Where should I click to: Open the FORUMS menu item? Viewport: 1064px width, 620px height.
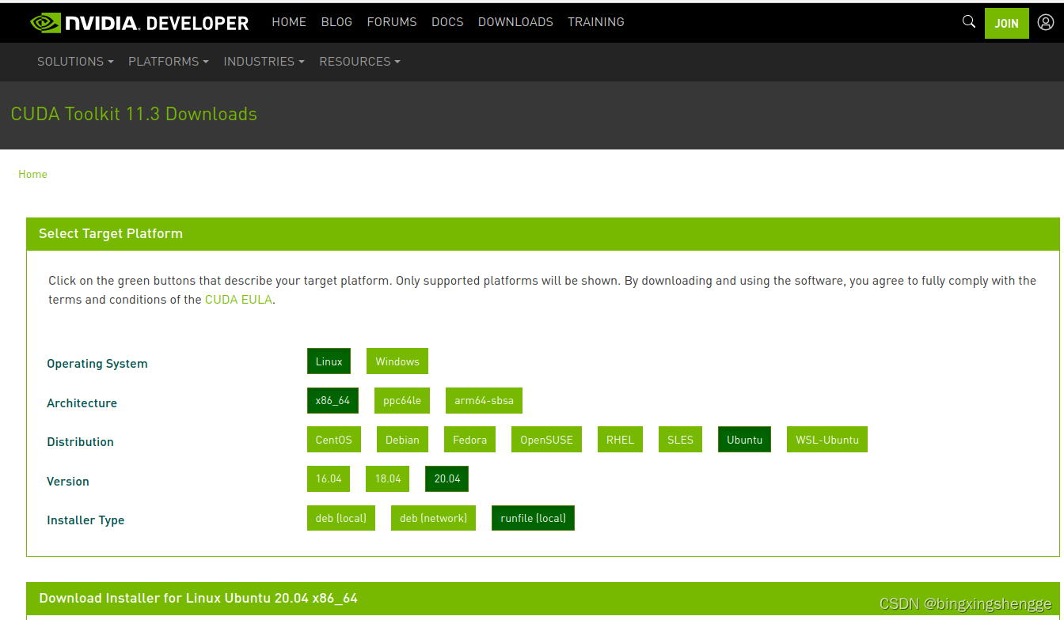pyautogui.click(x=391, y=22)
